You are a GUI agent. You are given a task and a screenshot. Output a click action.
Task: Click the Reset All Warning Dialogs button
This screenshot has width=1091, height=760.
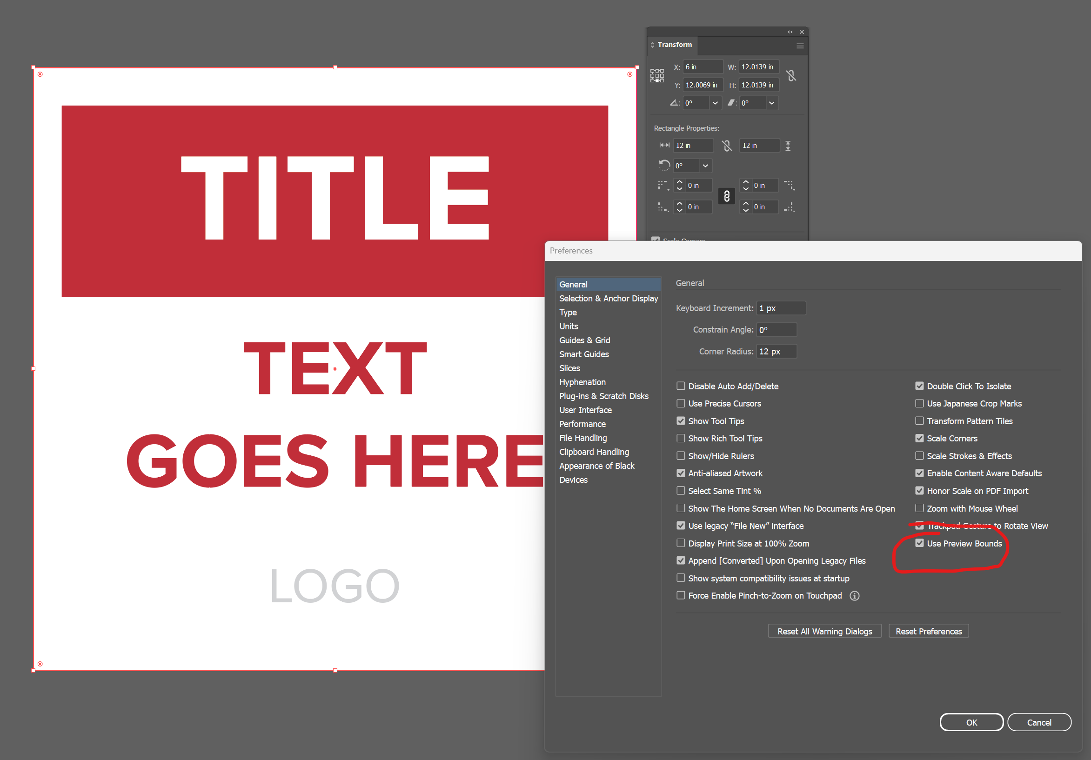(x=824, y=631)
